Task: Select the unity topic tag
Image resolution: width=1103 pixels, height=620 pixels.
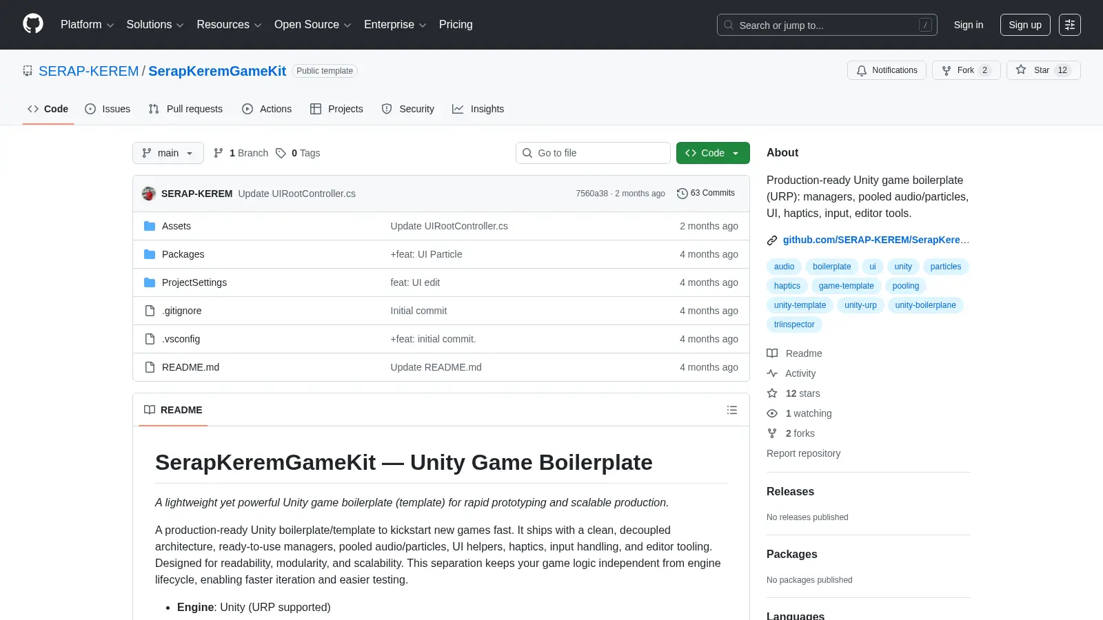Action: click(x=903, y=267)
